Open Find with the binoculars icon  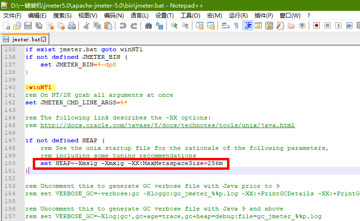(x=148, y=26)
